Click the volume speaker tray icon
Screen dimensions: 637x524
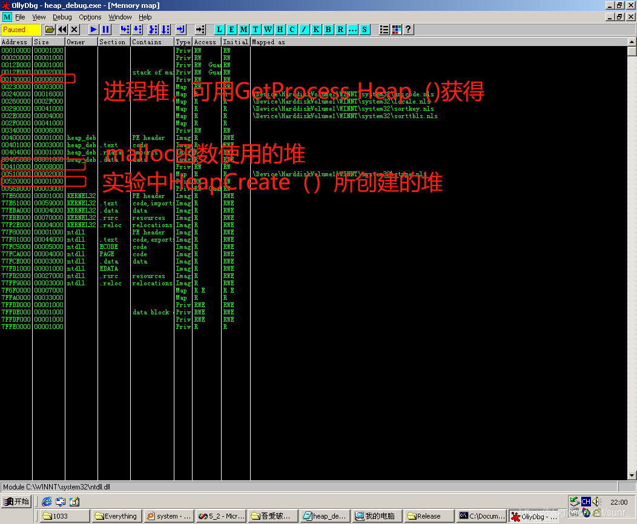click(596, 501)
